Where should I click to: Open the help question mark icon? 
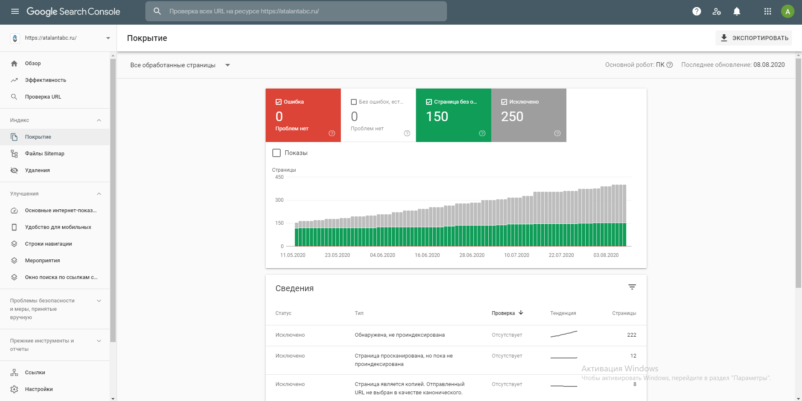click(697, 11)
